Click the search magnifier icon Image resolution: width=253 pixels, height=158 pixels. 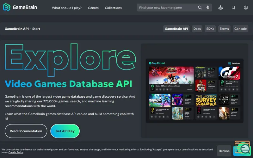click(200, 8)
